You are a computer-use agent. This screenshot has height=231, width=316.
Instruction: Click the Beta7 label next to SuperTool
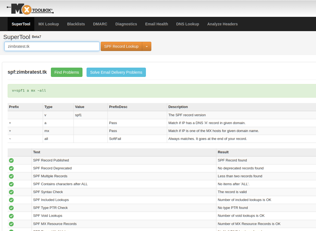(36, 37)
